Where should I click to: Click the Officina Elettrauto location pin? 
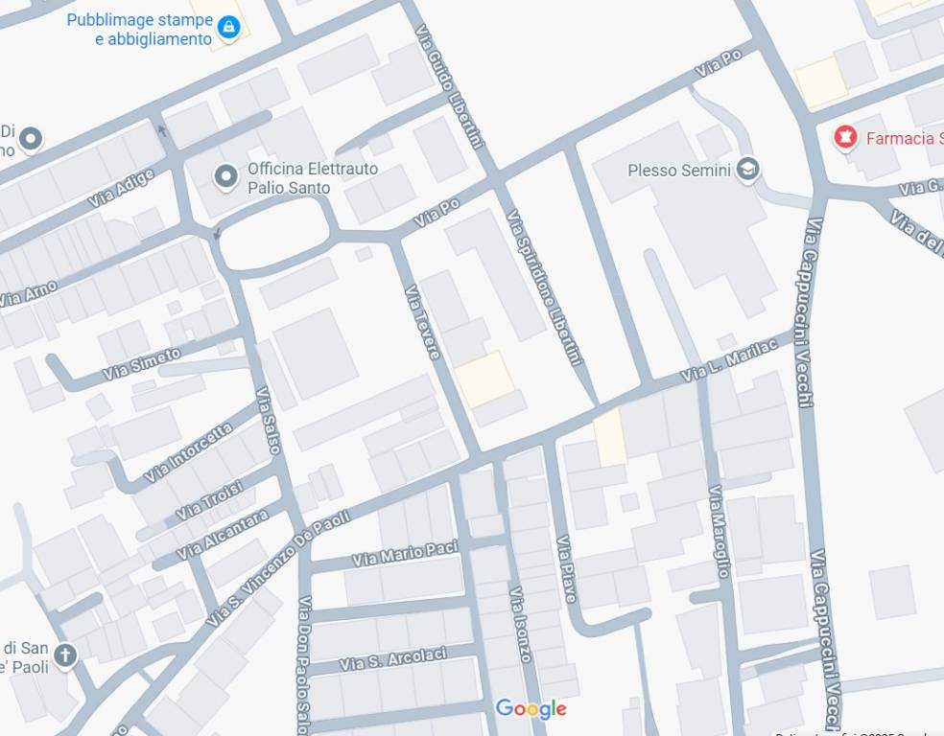coord(226,177)
